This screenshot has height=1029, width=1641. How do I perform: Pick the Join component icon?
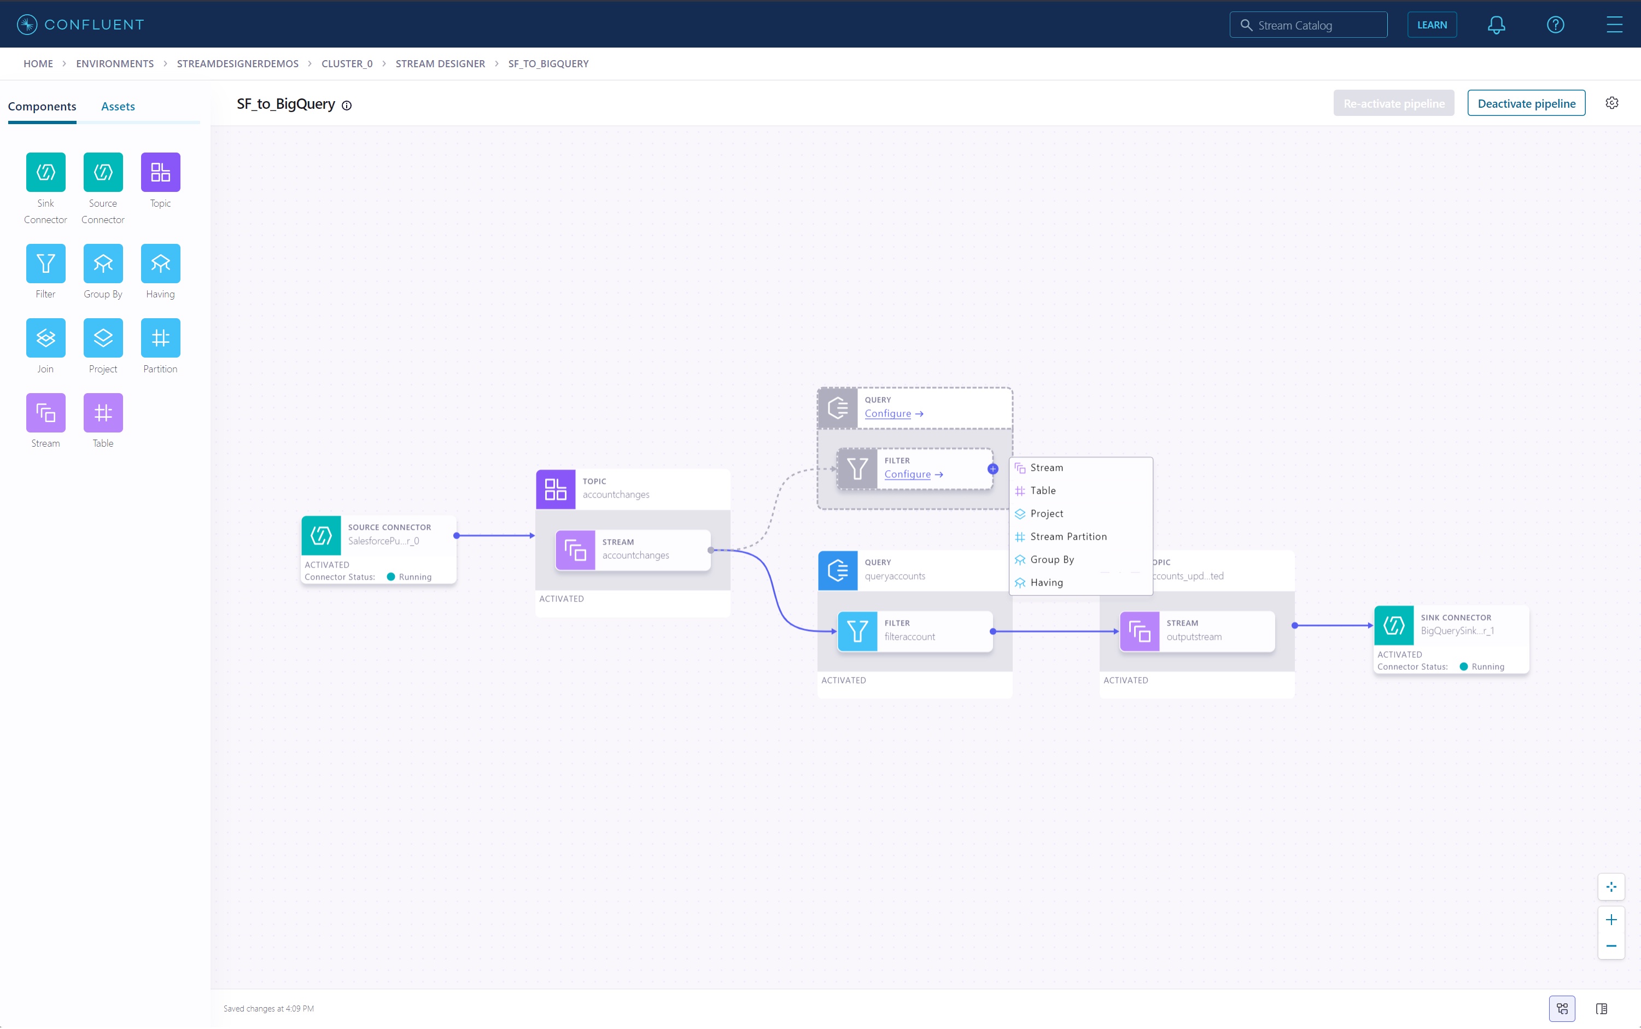tap(45, 338)
